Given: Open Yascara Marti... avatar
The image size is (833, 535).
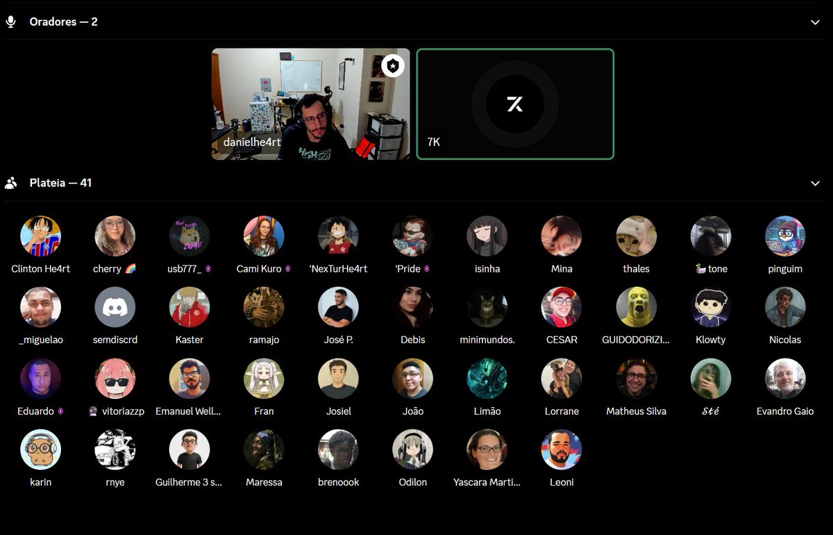Looking at the screenshot, I should pyautogui.click(x=487, y=450).
